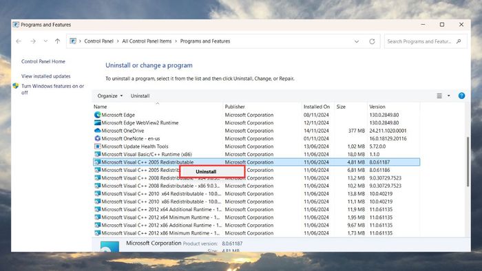Viewport: 482px width, 271px height.
Task: Click the Visual C++ 2010 x86 Redistributable icon
Action: 98,202
